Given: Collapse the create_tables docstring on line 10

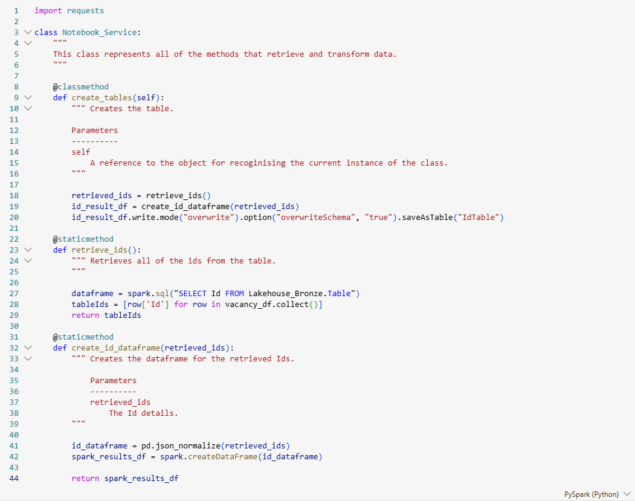Looking at the screenshot, I should tap(27, 109).
